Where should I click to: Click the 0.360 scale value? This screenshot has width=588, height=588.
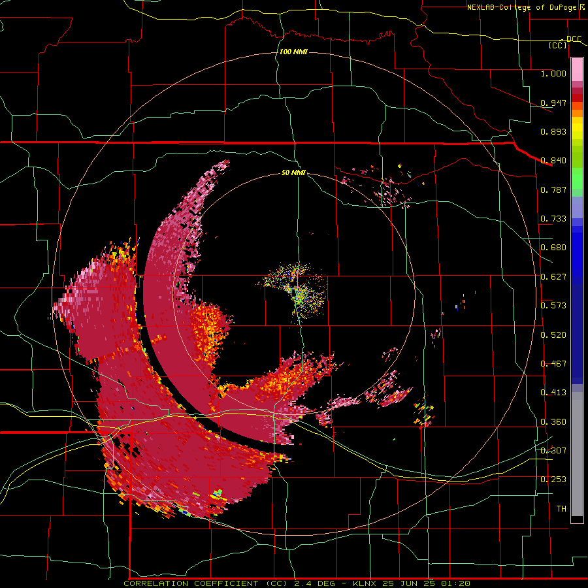coord(553,422)
